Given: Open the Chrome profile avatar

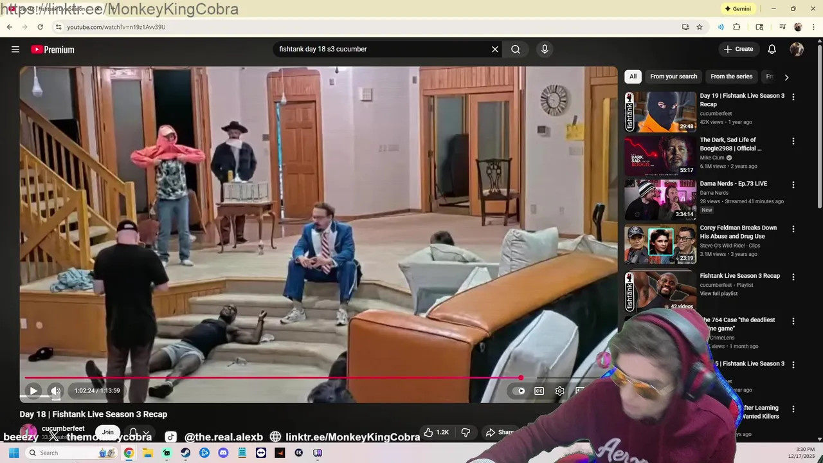Looking at the screenshot, I should click(798, 27).
